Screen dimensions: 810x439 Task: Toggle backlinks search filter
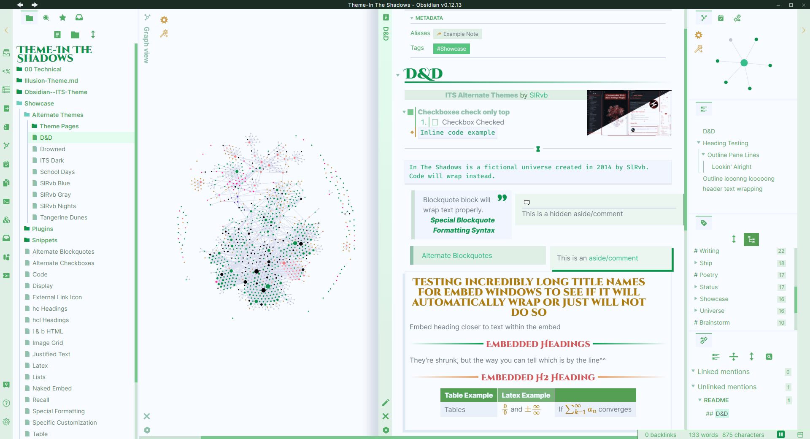pyautogui.click(x=769, y=357)
